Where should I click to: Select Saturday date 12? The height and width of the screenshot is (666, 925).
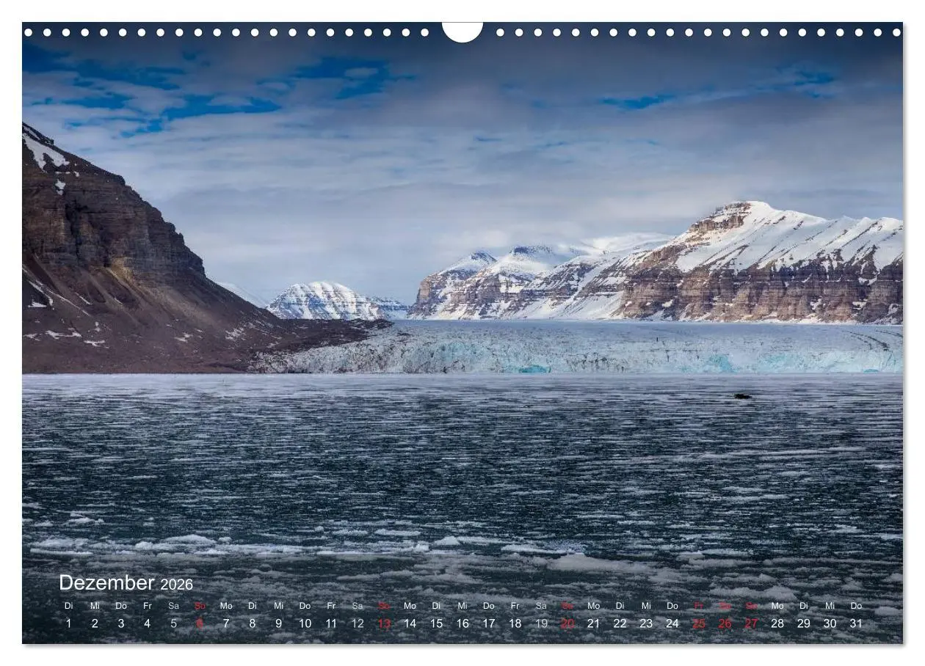click(x=358, y=623)
